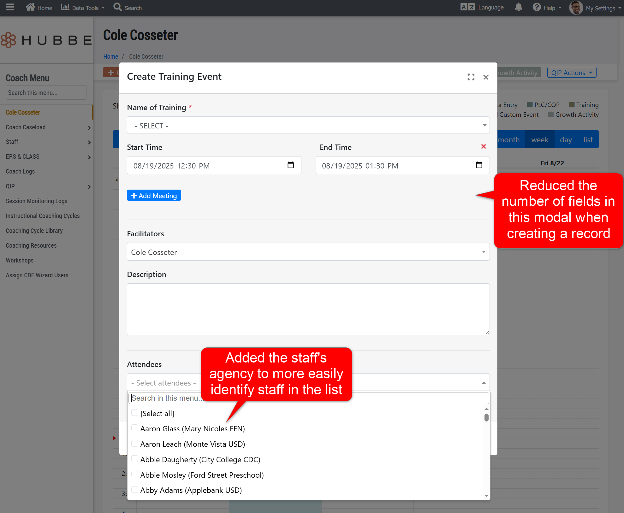Open Facilitators dropdown
624x513 pixels.
[308, 252]
